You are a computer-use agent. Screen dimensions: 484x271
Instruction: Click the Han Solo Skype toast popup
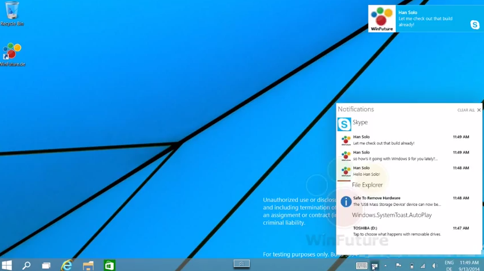point(426,19)
